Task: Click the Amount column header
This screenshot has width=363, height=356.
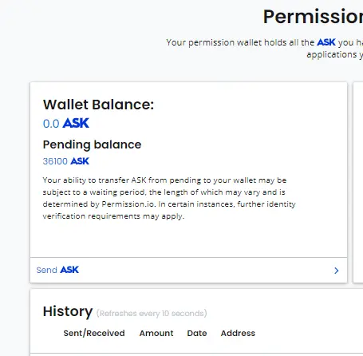Action: (x=156, y=333)
